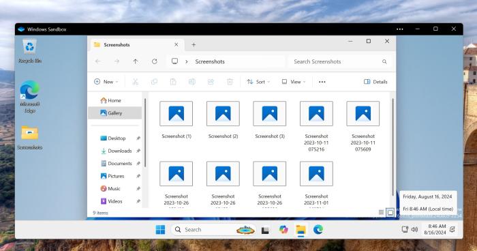This screenshot has height=251, width=477.
Task: Click the Paste clipboard icon
Action: [x=173, y=82]
